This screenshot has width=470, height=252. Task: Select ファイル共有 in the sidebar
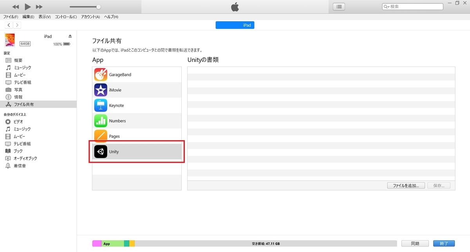pyautogui.click(x=38, y=104)
